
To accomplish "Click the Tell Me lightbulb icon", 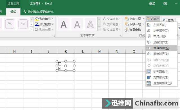I will 25,12.
